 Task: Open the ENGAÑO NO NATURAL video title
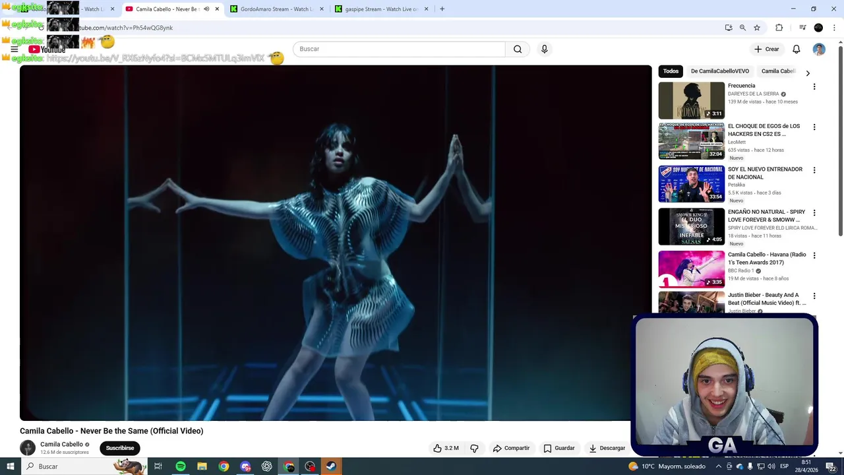click(766, 216)
